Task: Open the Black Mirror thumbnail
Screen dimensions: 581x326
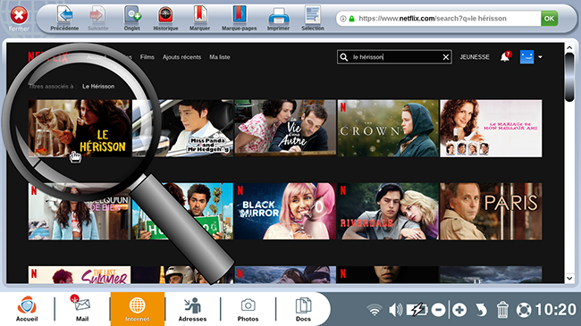Action: click(x=285, y=211)
